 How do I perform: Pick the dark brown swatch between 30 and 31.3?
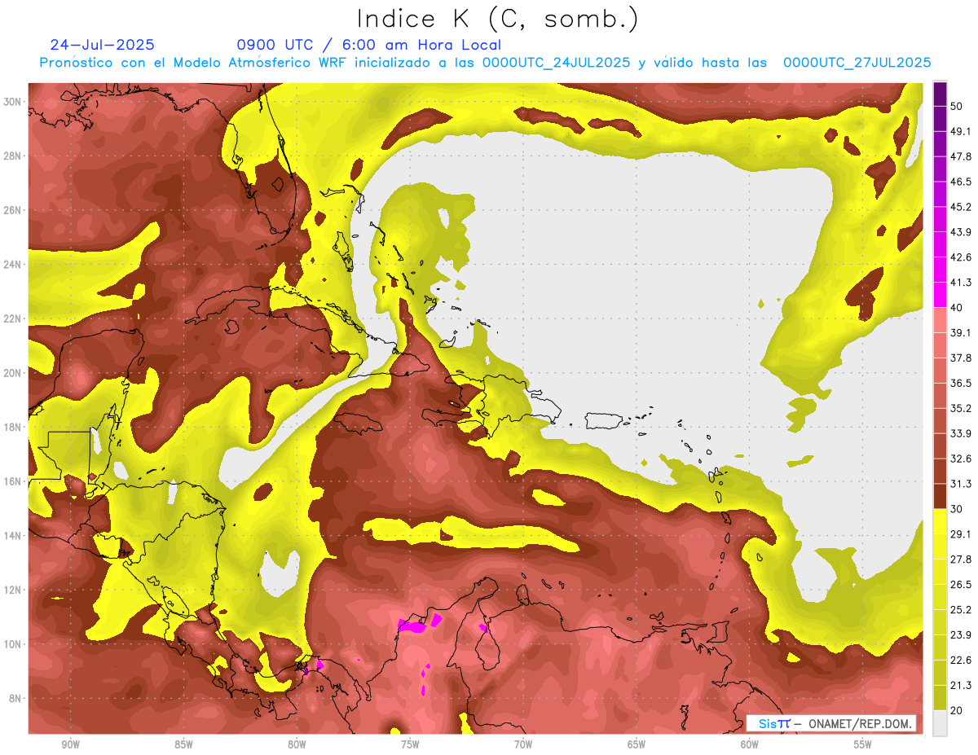[940, 497]
